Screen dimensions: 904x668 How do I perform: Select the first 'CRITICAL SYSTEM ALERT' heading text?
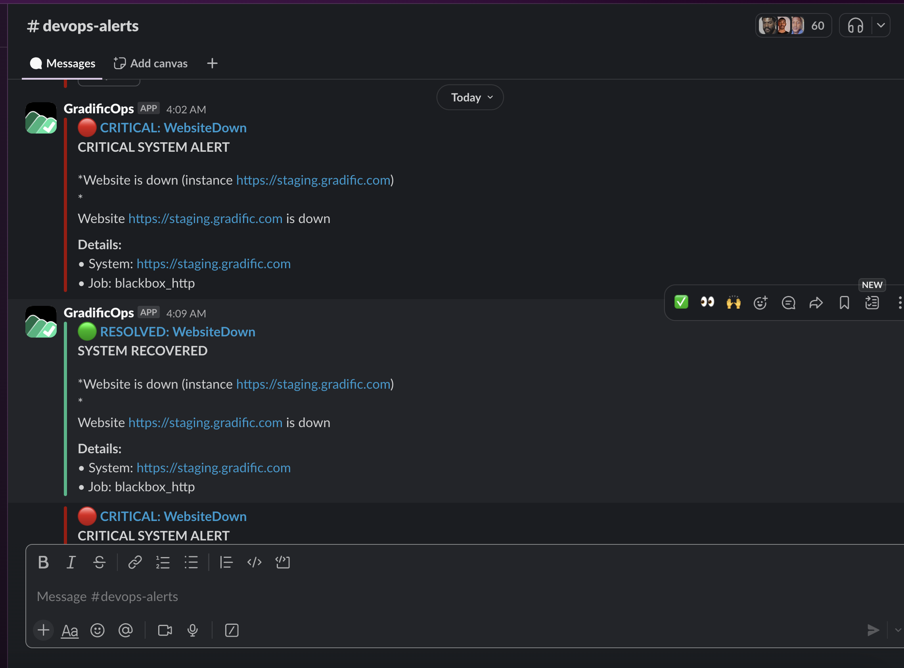tap(154, 147)
